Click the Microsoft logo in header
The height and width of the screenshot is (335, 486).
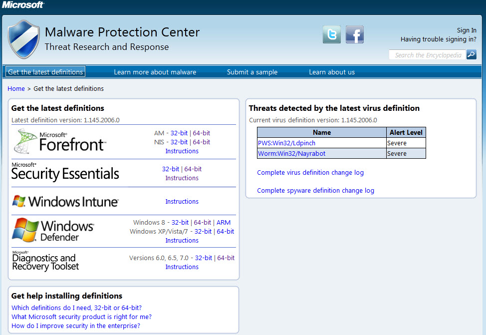(x=23, y=4)
